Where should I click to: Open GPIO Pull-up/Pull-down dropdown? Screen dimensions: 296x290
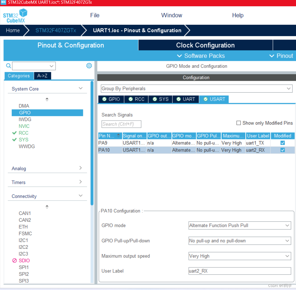[240, 241]
